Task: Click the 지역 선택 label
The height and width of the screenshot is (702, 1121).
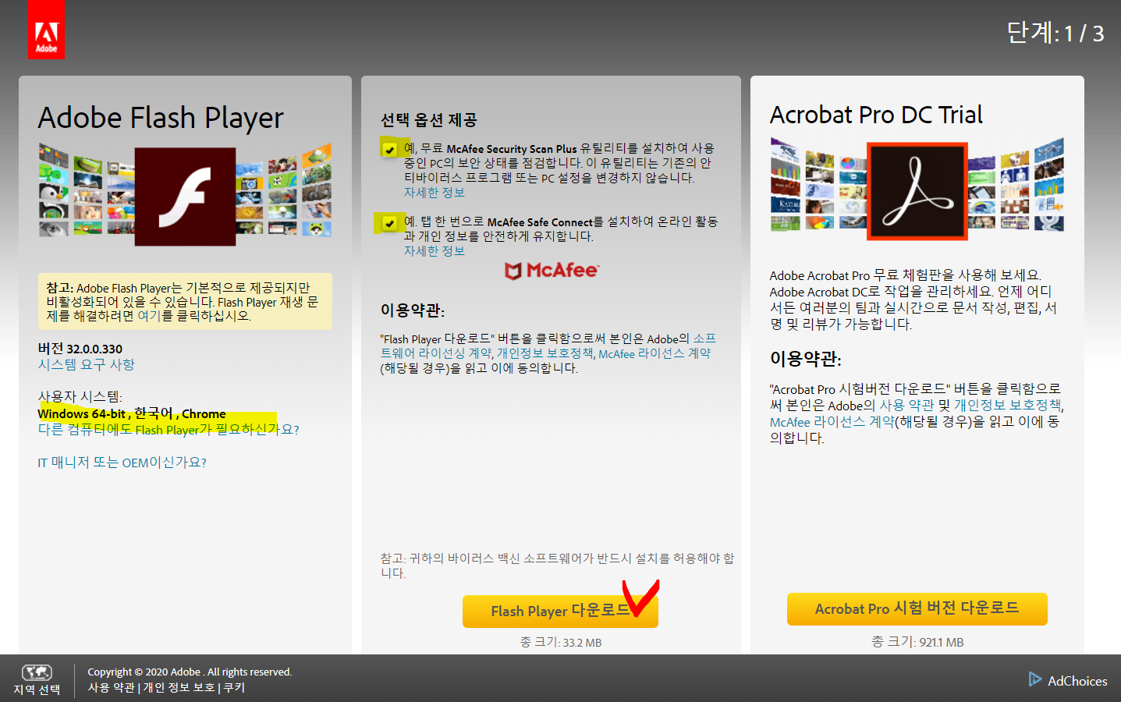Action: [x=37, y=690]
